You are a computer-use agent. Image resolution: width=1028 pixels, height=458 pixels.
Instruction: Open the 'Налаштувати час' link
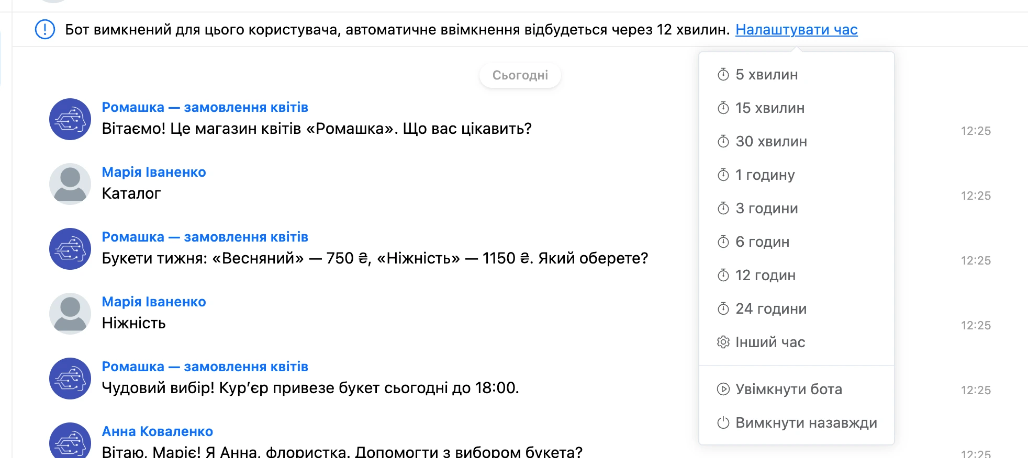point(796,30)
